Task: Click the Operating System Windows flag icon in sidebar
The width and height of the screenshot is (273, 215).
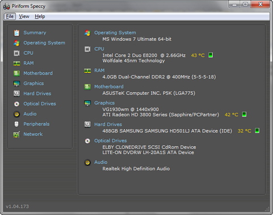Action: tap(16, 43)
